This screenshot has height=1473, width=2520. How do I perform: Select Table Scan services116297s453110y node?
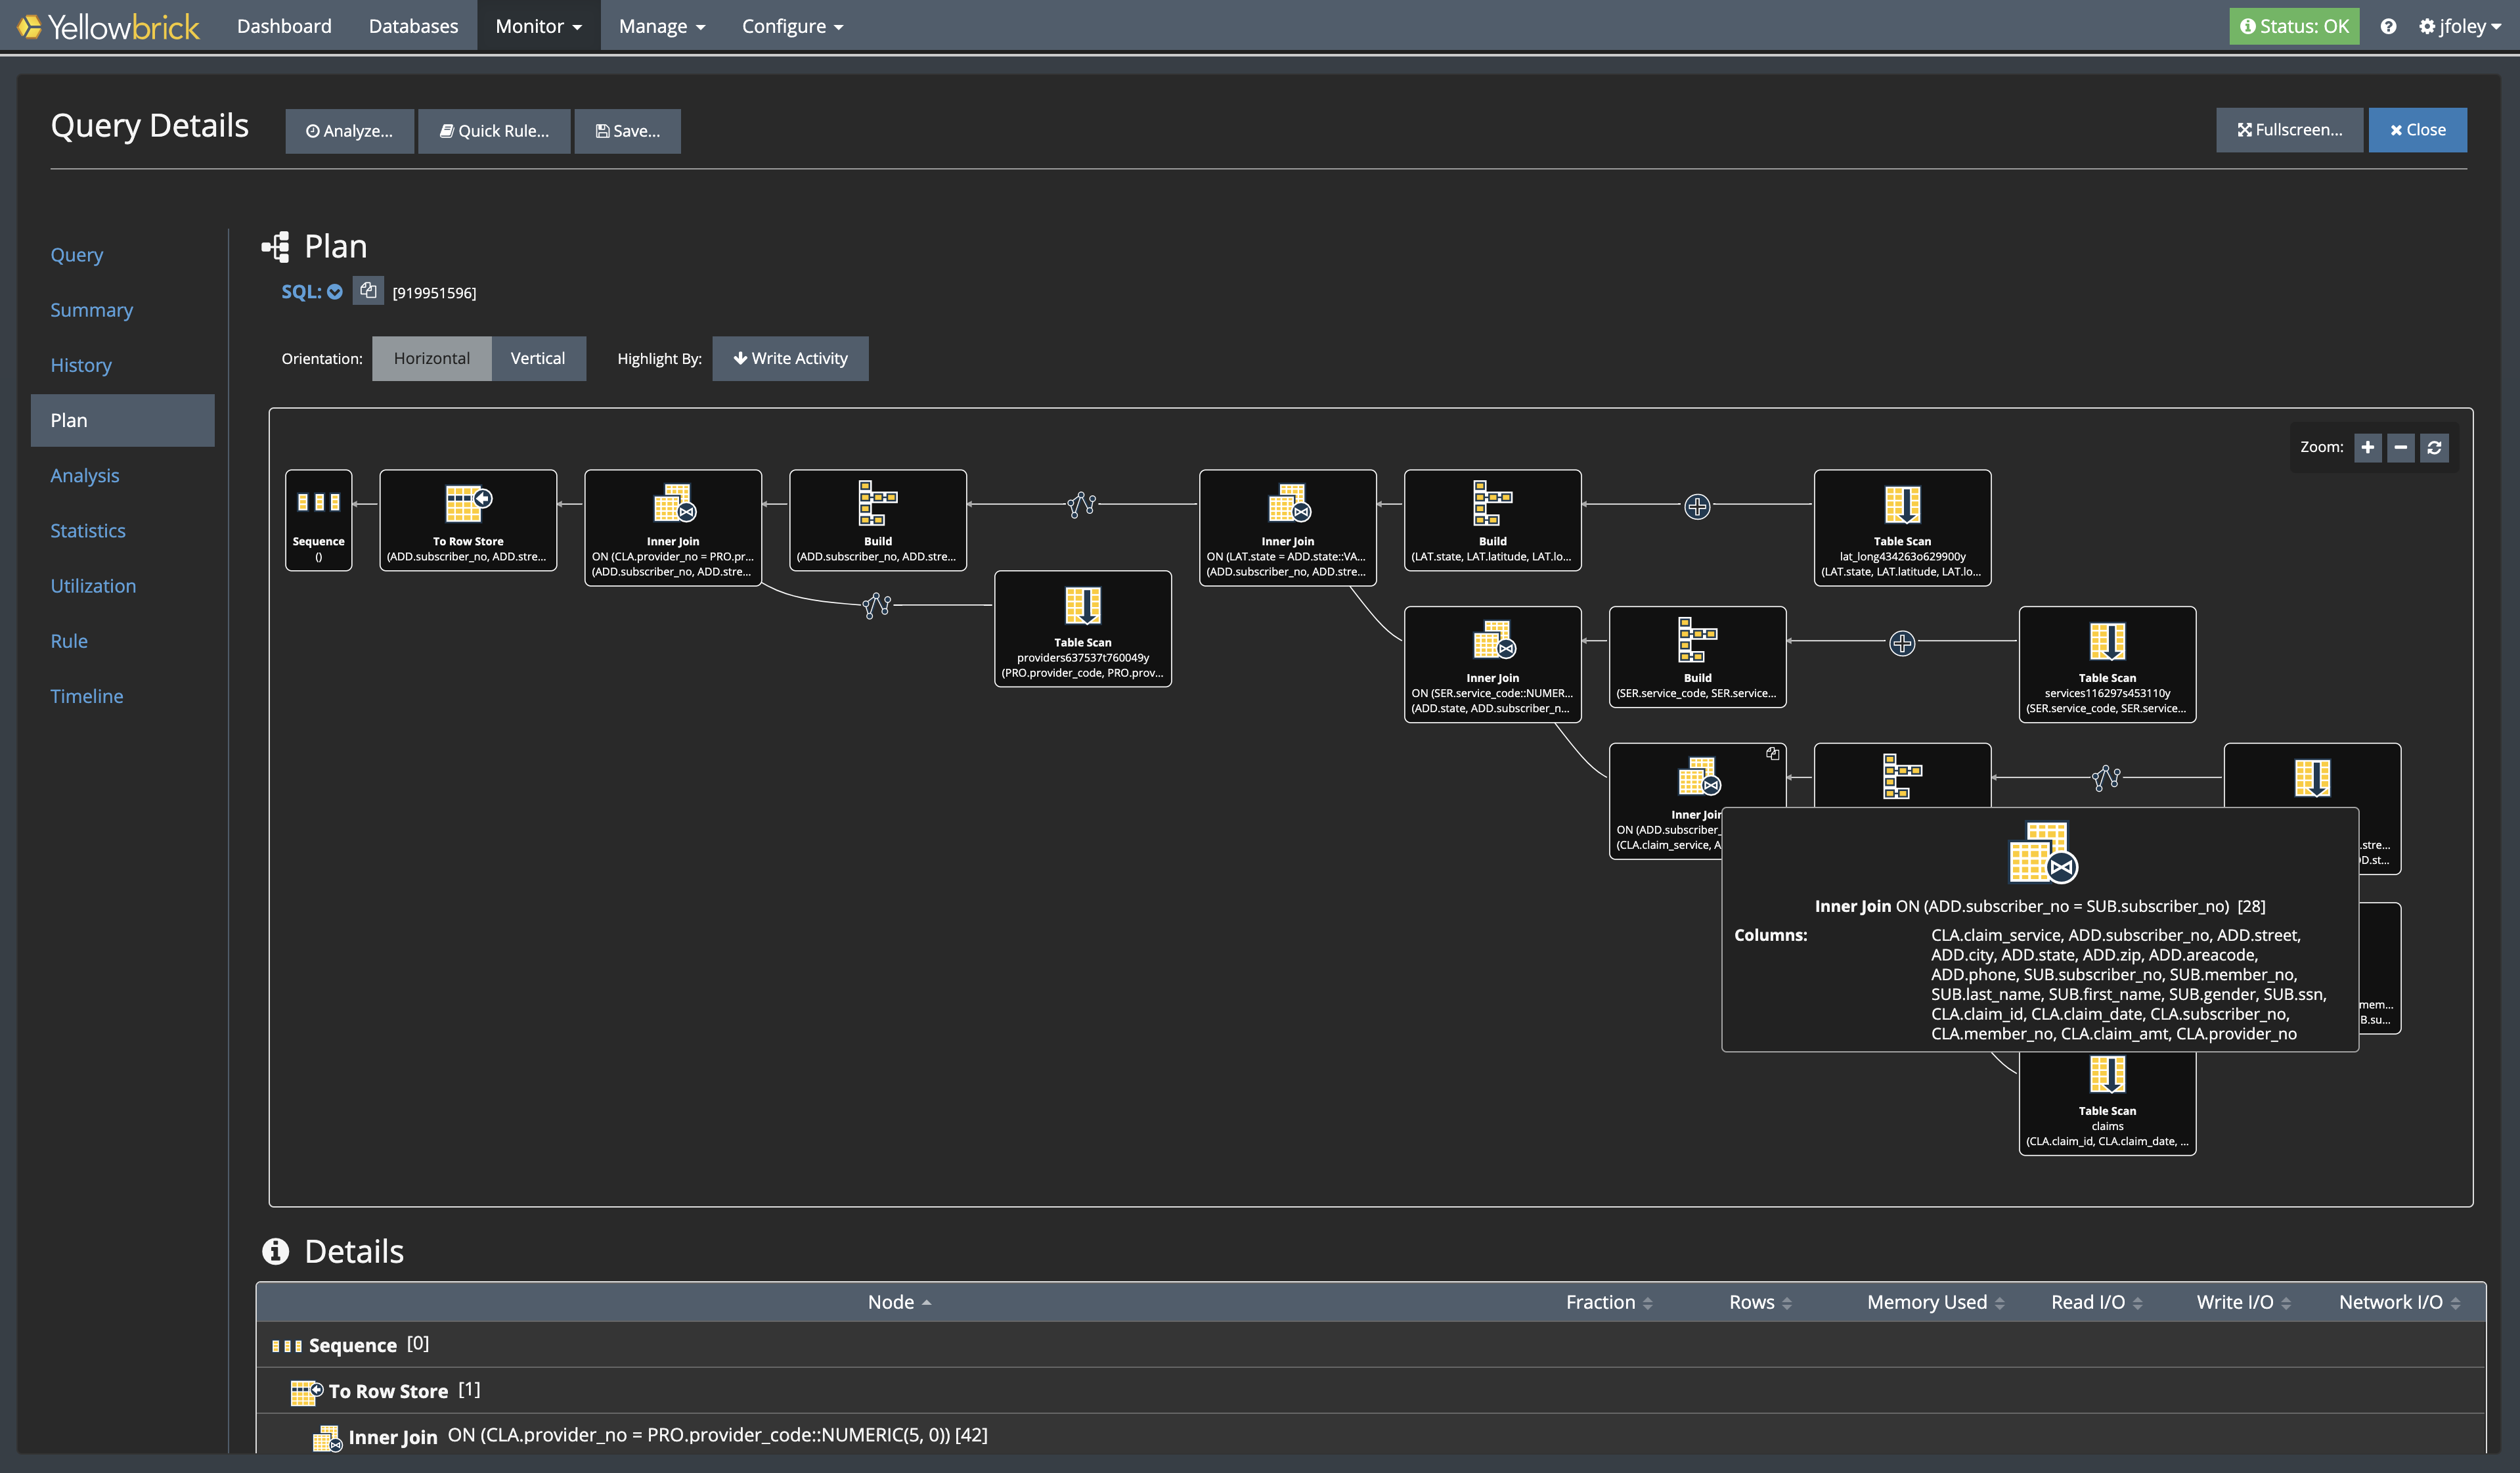click(x=2108, y=664)
